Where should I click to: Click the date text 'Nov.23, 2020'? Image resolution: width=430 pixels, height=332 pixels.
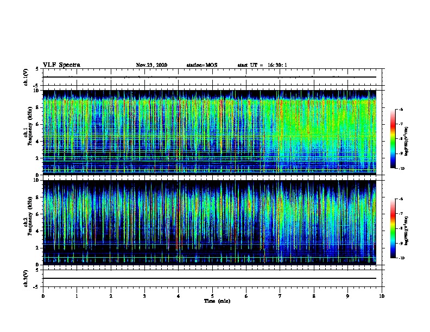coord(151,65)
